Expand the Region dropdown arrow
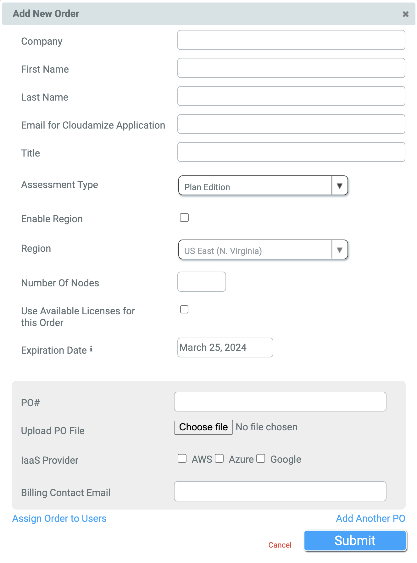Viewport: 417px width, 563px height. [339, 250]
